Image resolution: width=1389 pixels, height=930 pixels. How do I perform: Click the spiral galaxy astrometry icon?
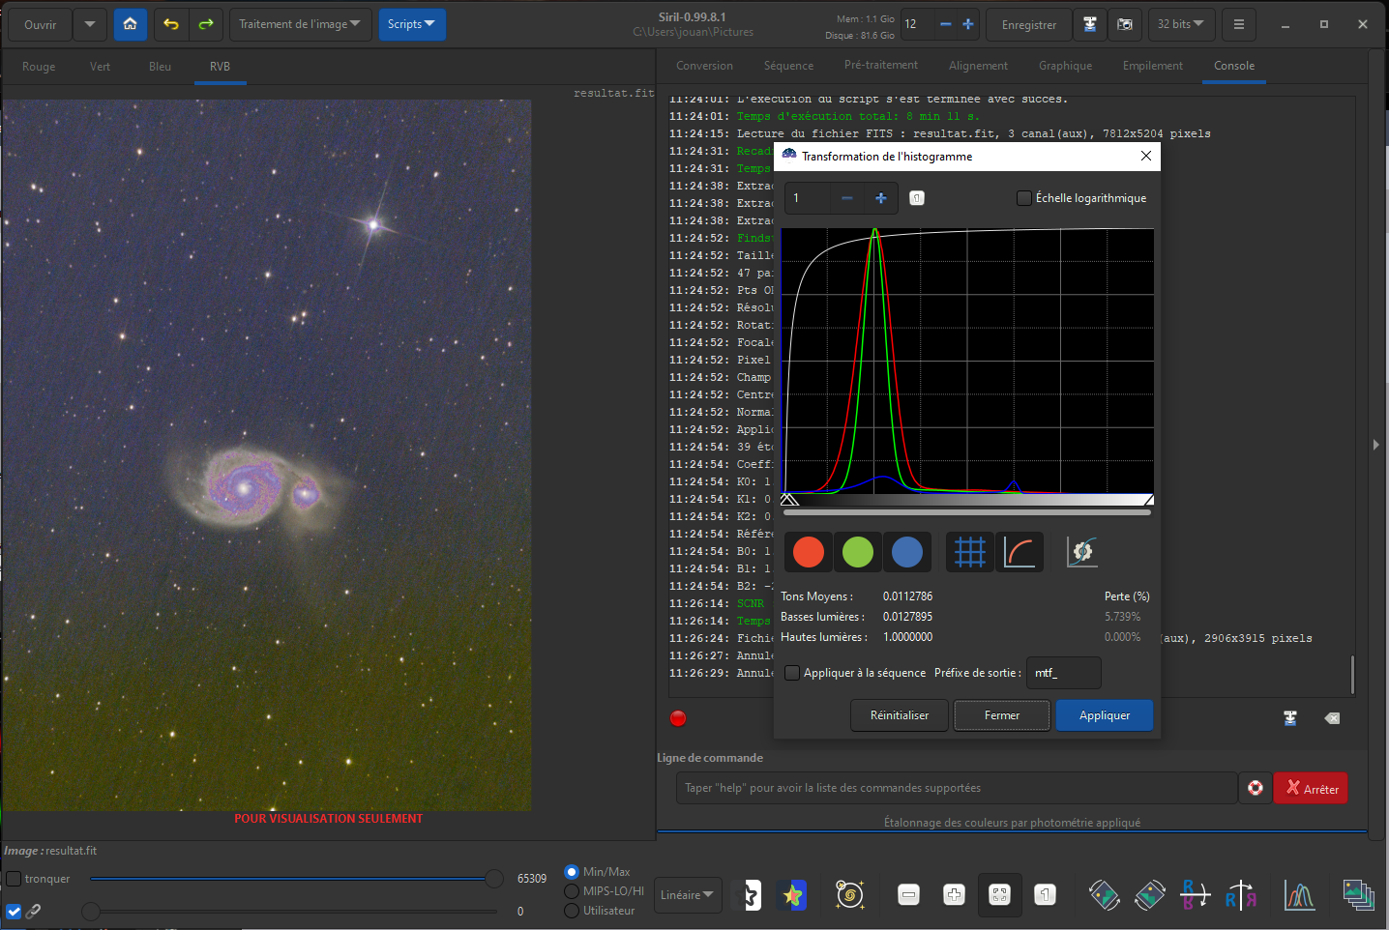[849, 895]
